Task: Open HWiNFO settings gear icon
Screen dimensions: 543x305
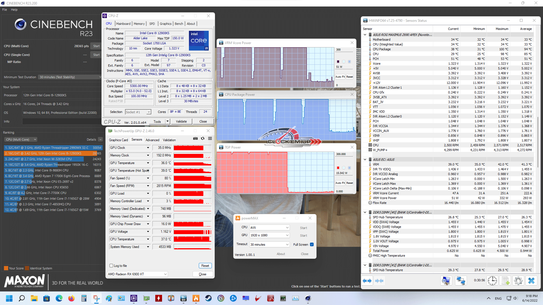Action: pos(518,281)
